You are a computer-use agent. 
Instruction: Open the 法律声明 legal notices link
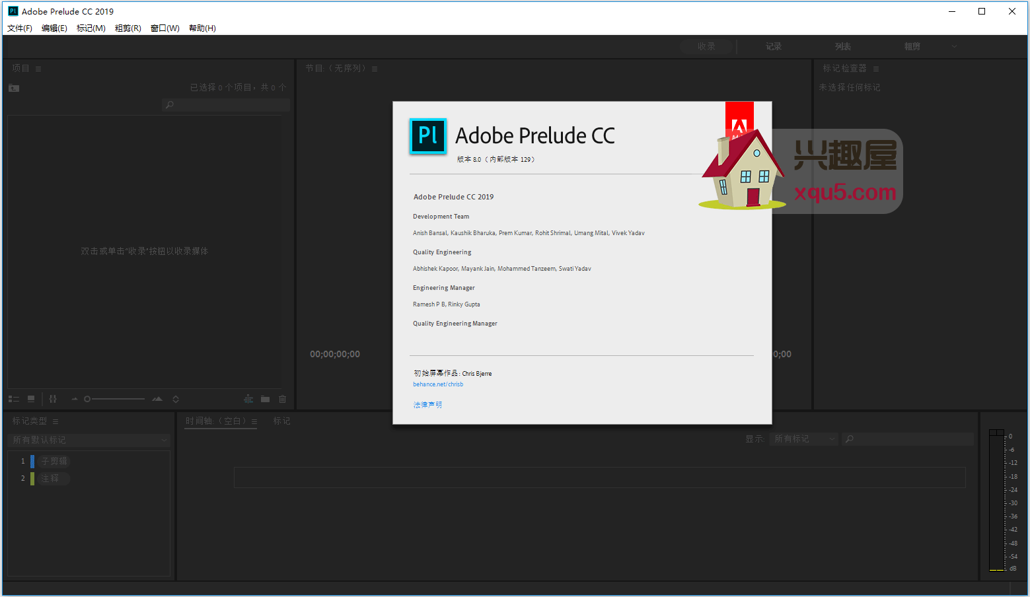pos(427,405)
